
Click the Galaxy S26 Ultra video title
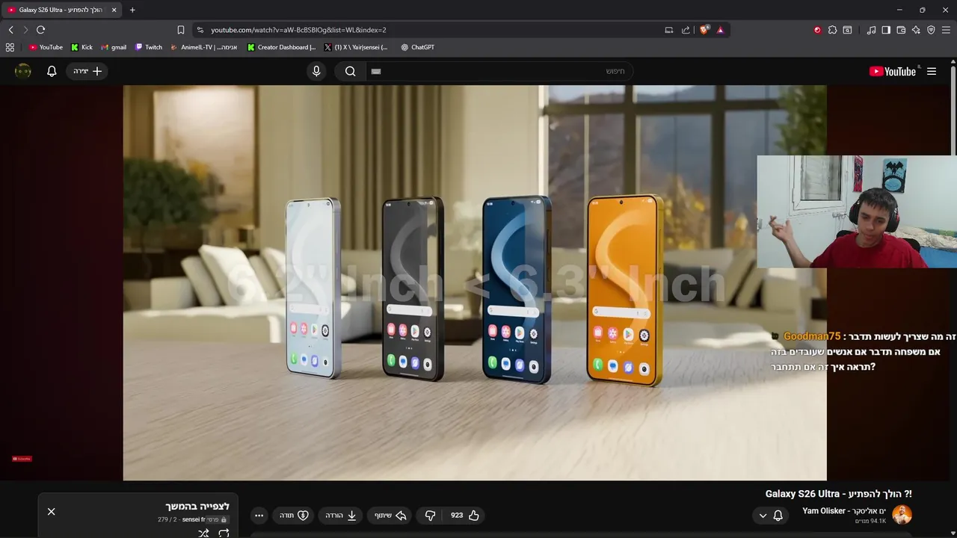click(839, 494)
